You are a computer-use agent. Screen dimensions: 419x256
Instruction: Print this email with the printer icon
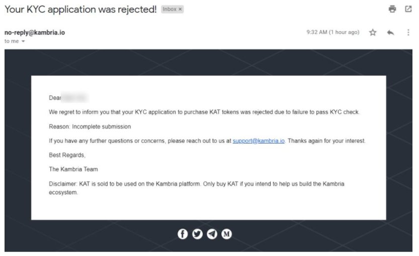click(x=392, y=9)
